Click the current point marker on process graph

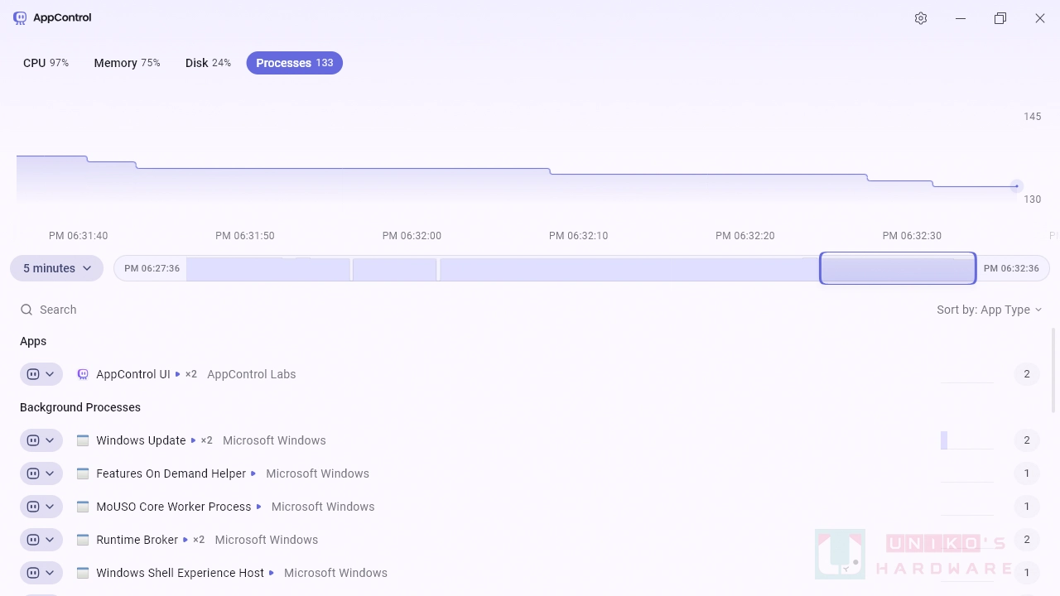coord(1016,186)
